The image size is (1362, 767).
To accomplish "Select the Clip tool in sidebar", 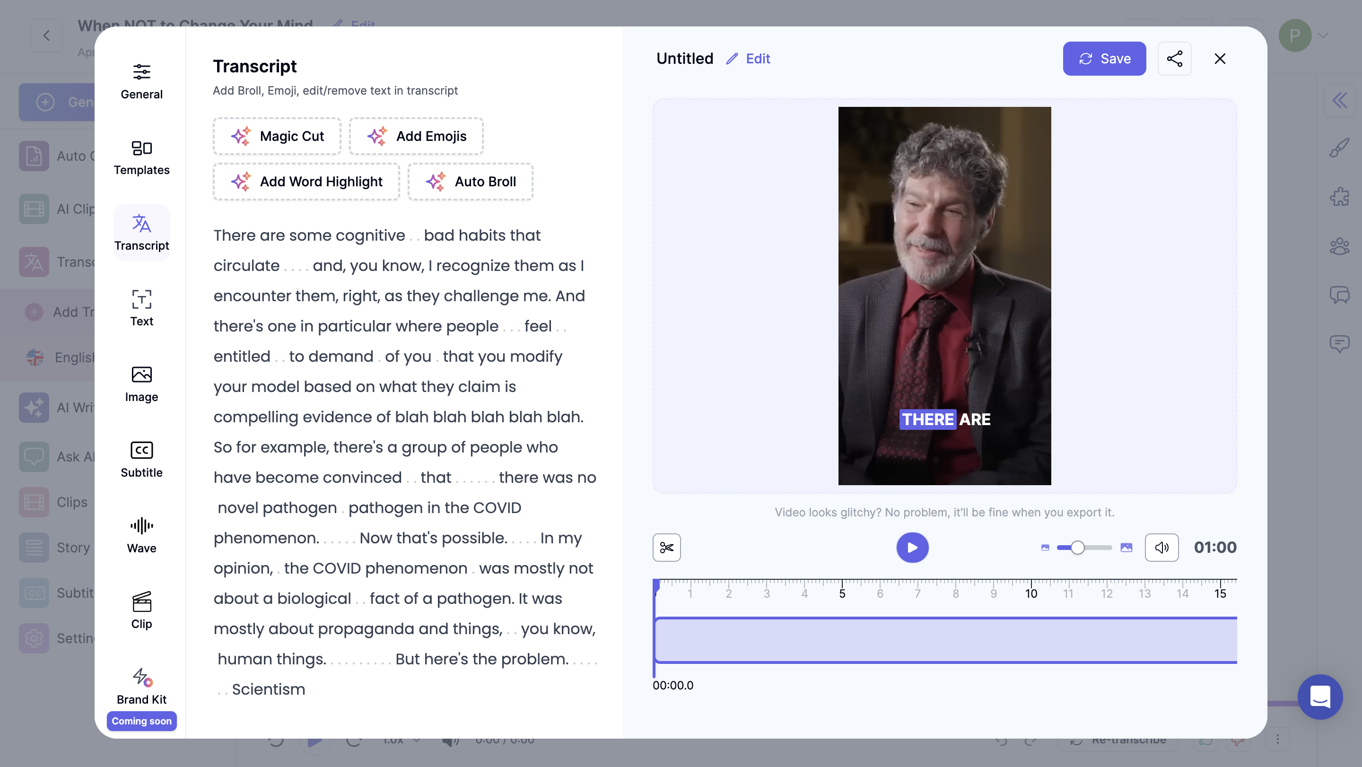I will click(140, 609).
